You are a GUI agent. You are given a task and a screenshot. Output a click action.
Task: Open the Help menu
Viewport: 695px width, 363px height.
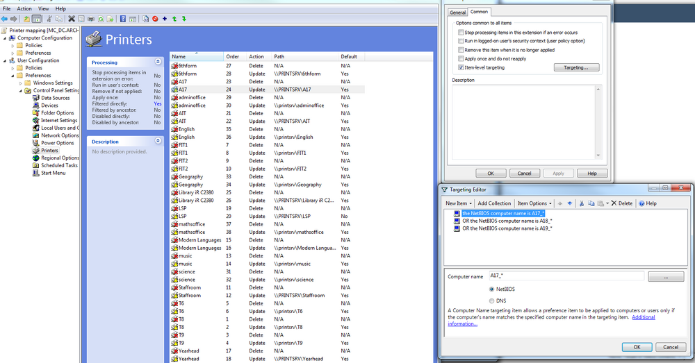[60, 8]
